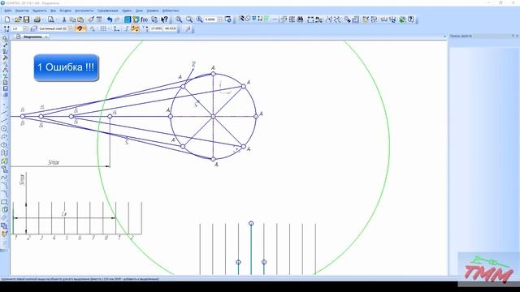Select the Lx dimension label
Screen dimensions: 520x292
pos(64,214)
